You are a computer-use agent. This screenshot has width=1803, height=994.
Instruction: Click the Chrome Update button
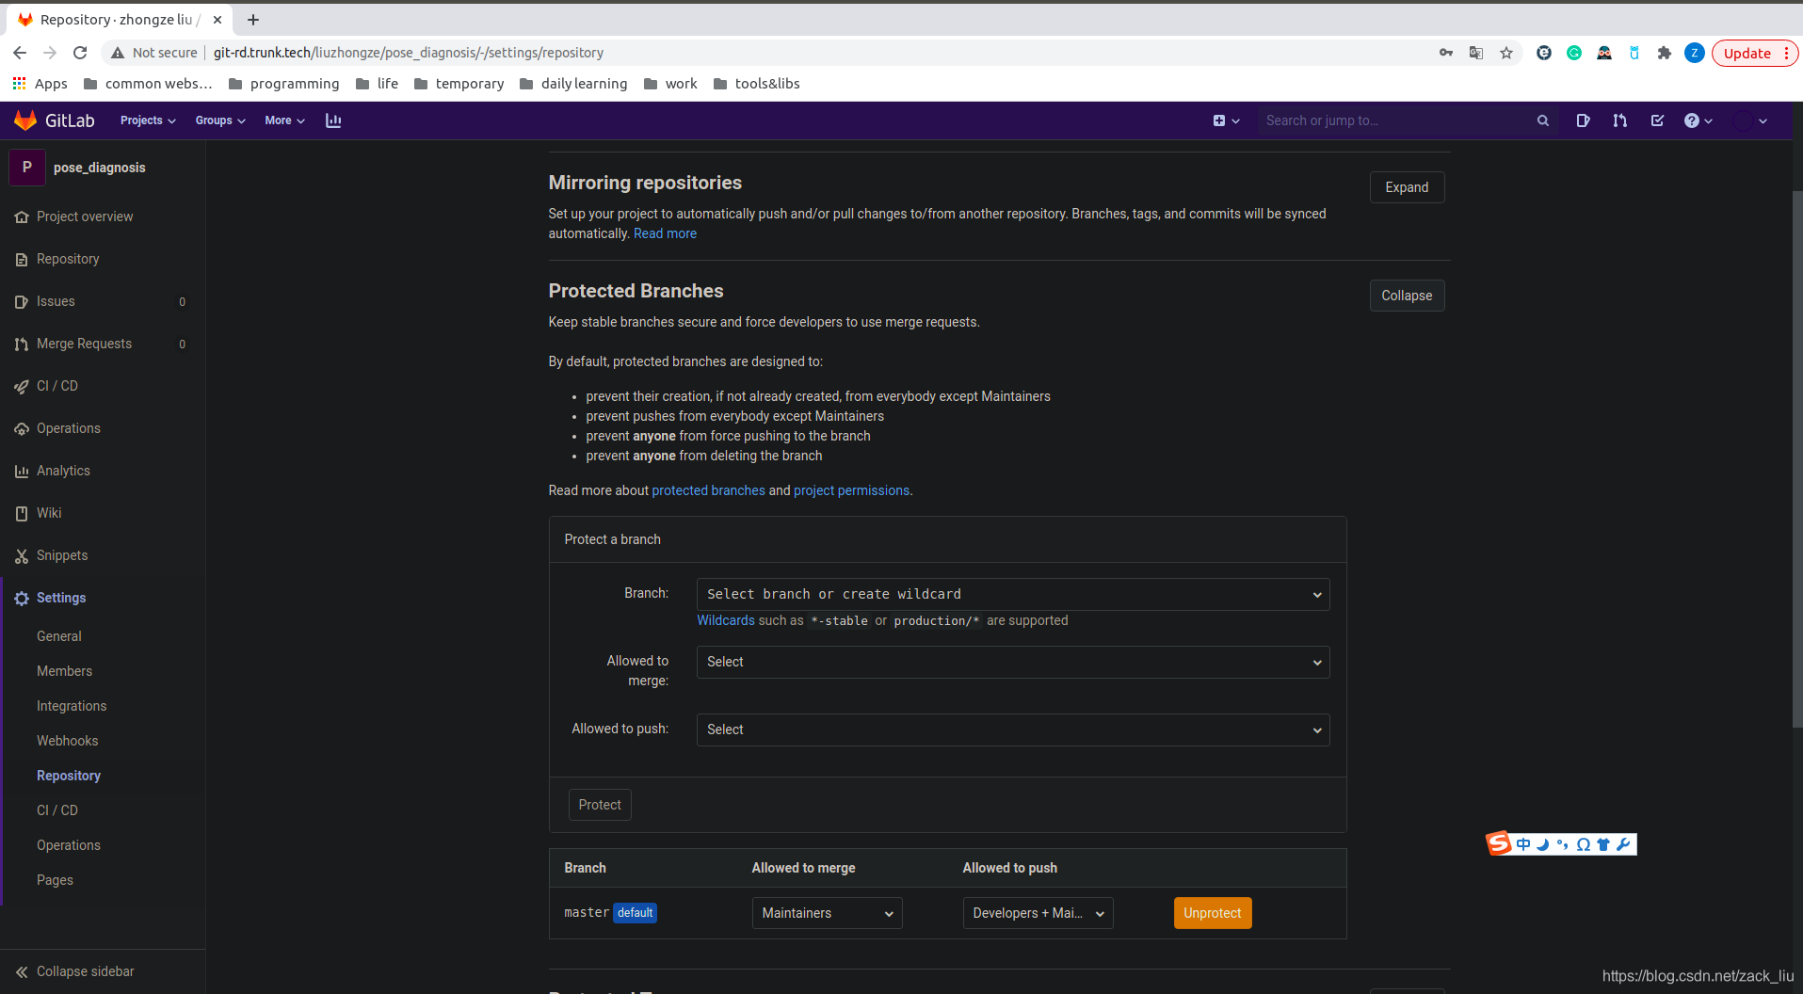1754,53
